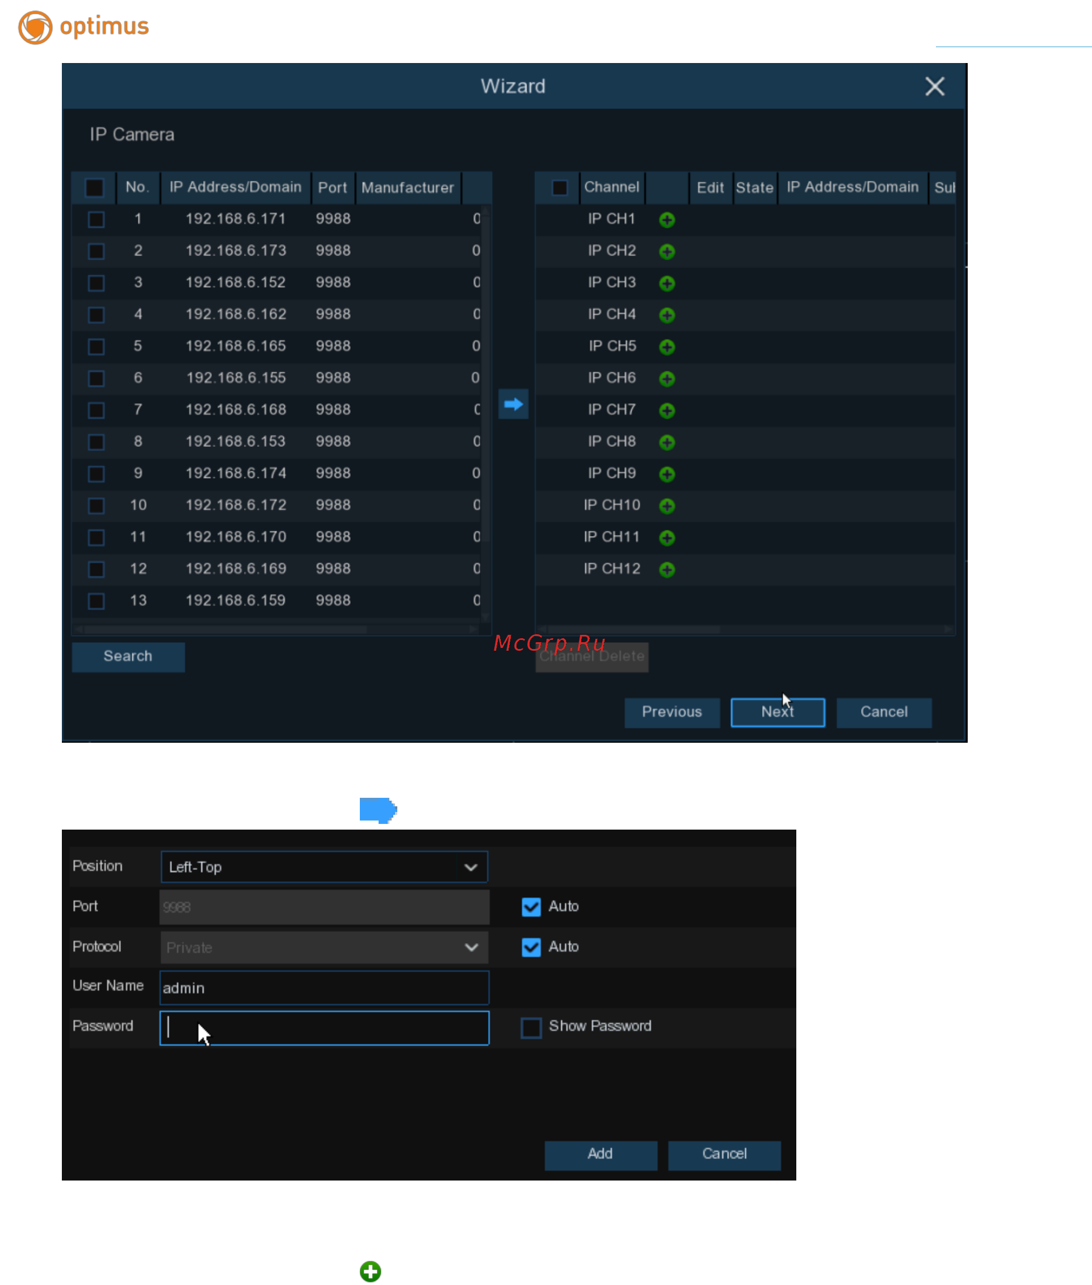This screenshot has width=1092, height=1285.
Task: Close the Wizard dialog with X
Action: 934,86
